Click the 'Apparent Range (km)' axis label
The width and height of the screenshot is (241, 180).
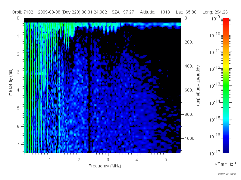pos(198,85)
